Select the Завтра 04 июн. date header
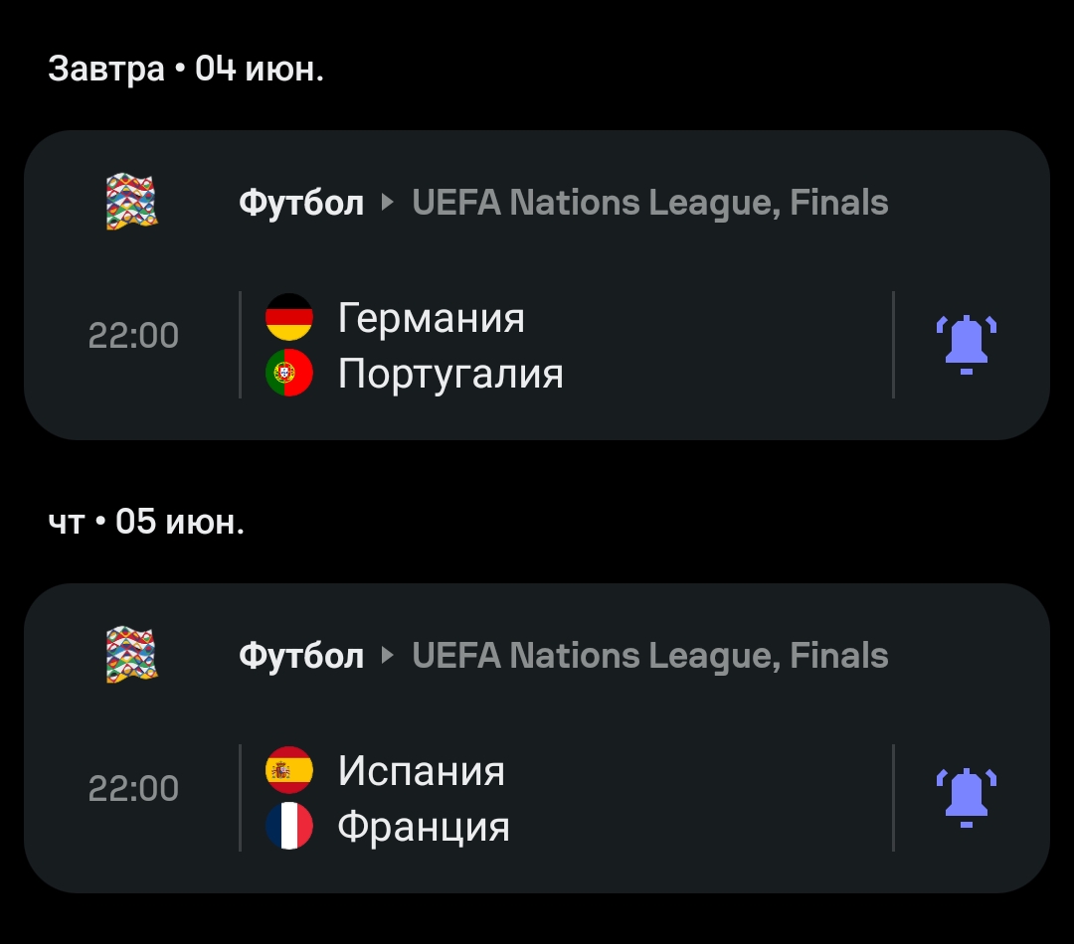 pos(186,70)
